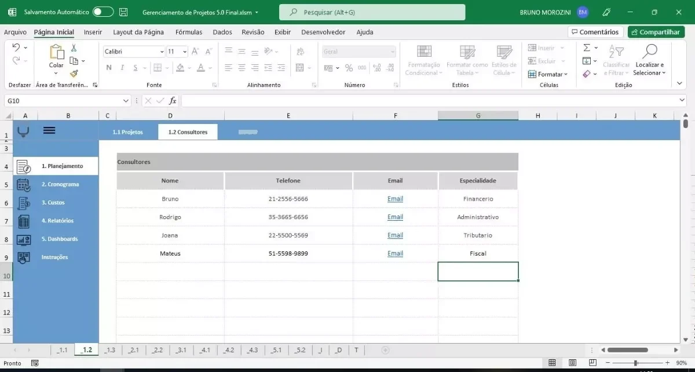Click the Clear eraser icon

click(587, 74)
